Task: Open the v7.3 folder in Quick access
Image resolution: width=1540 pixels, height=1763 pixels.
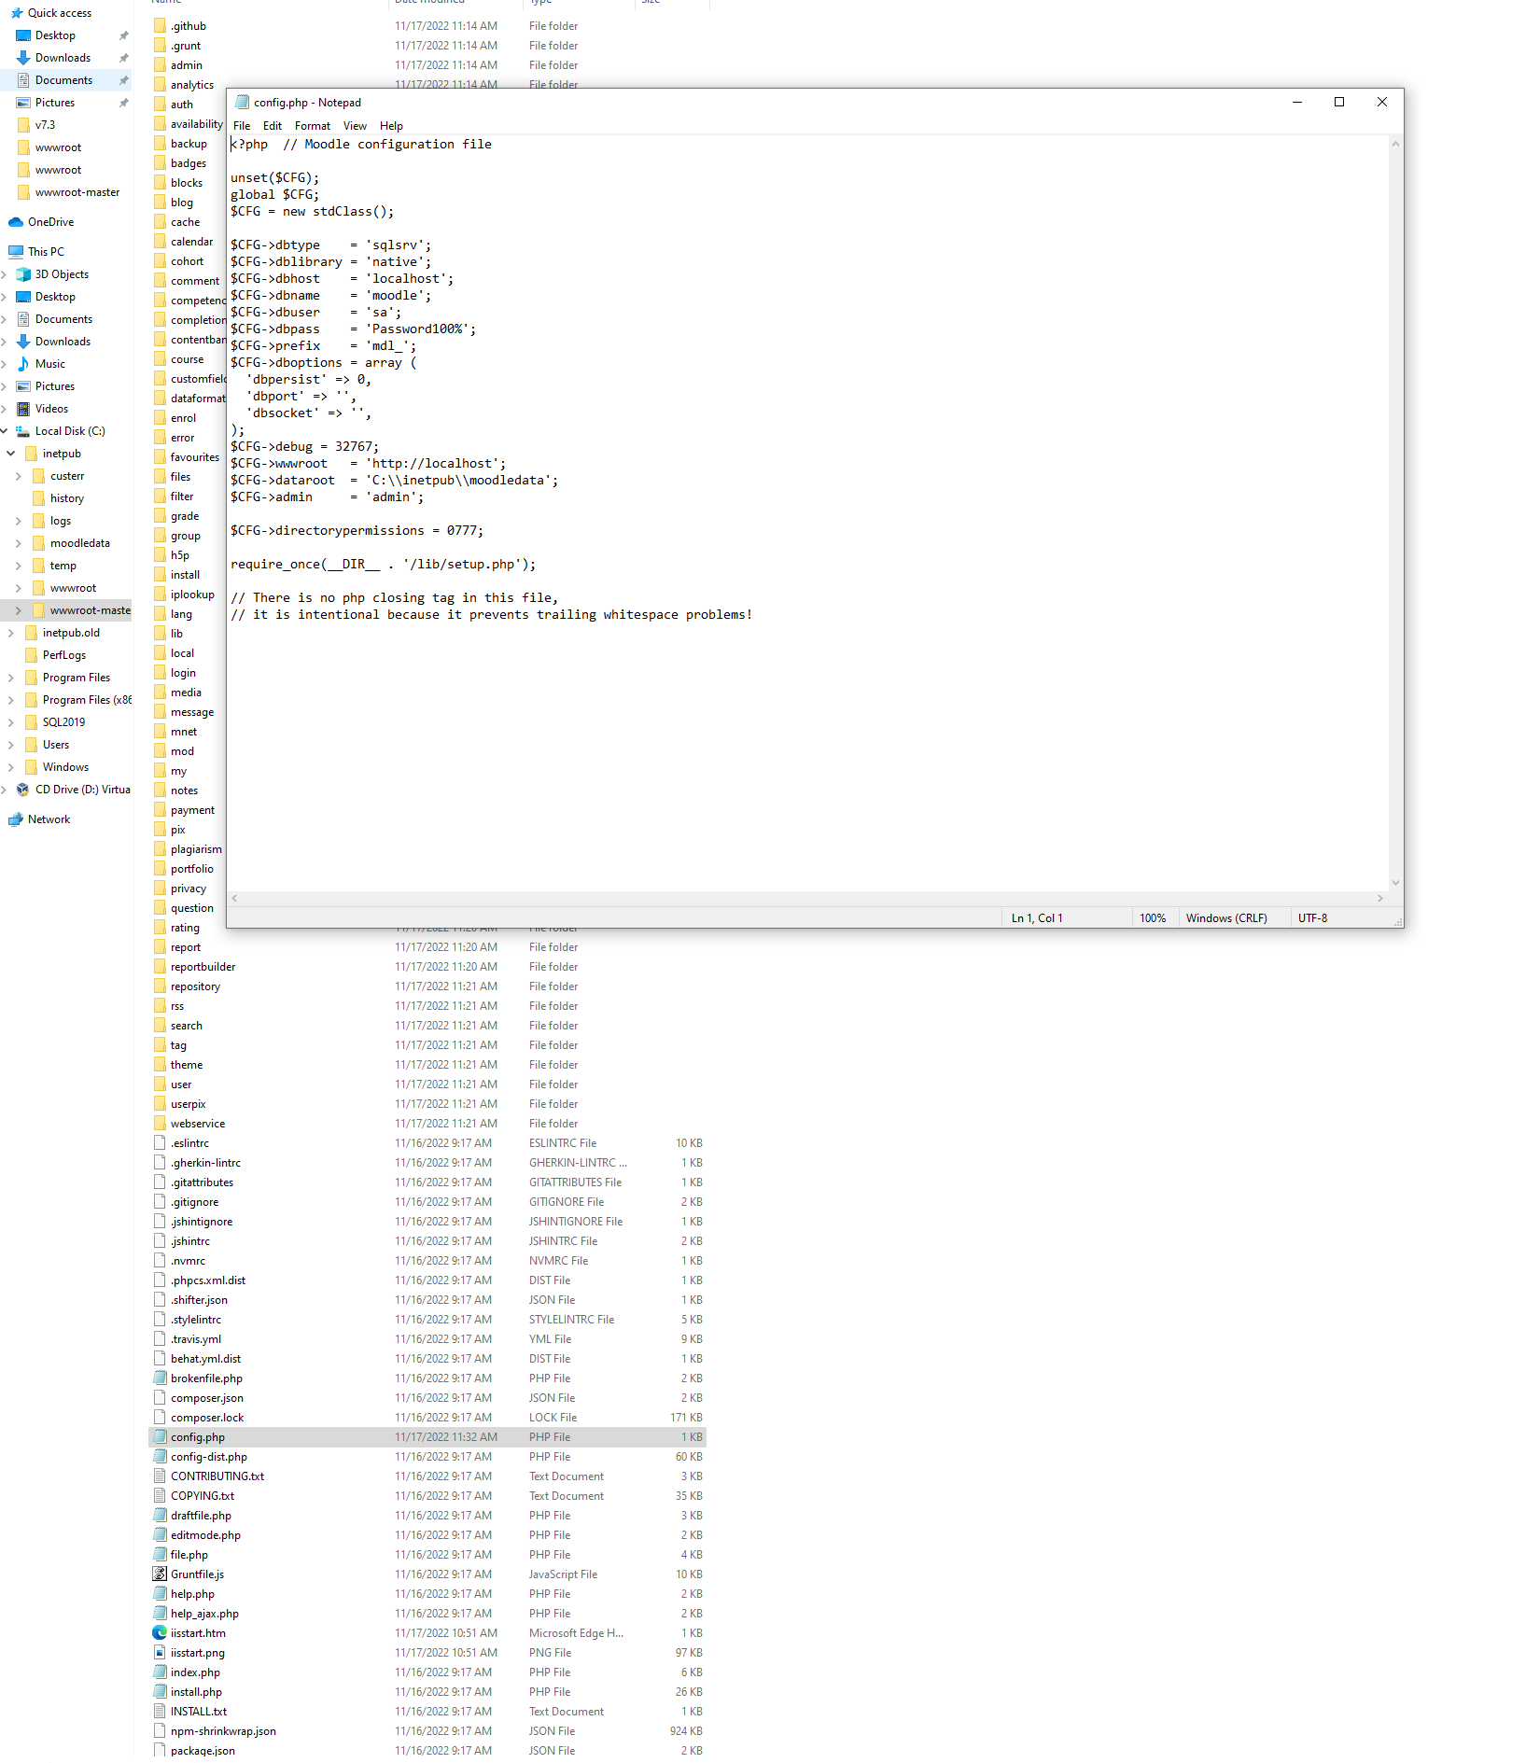Action: click(45, 125)
